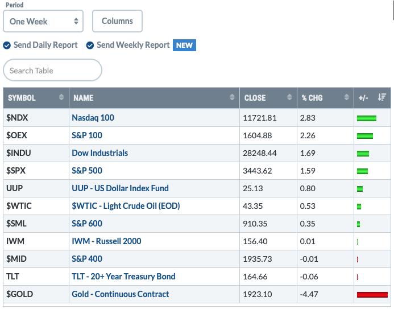Click the 1.69 percent change value

click(308, 153)
